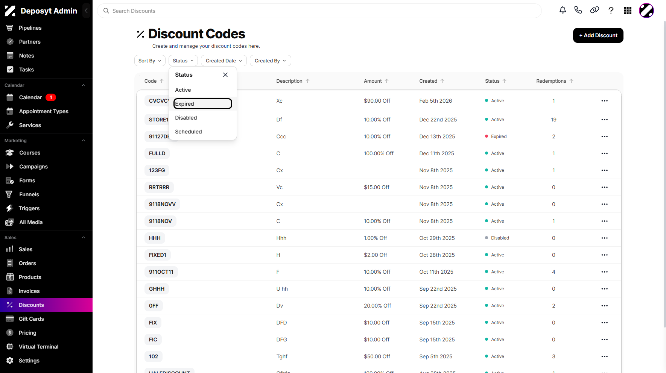Image resolution: width=666 pixels, height=373 pixels.
Task: Sort by Created column header
Action: 432,81
